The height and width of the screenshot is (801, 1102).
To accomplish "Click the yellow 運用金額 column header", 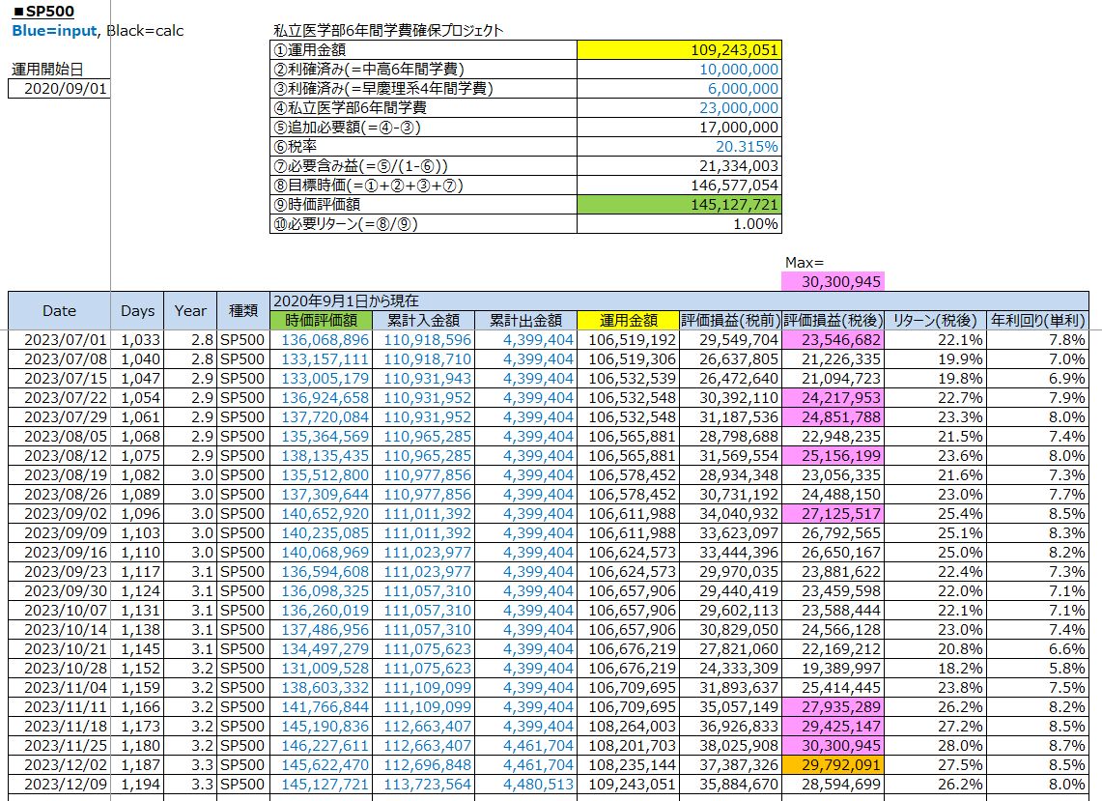I will 628,321.
